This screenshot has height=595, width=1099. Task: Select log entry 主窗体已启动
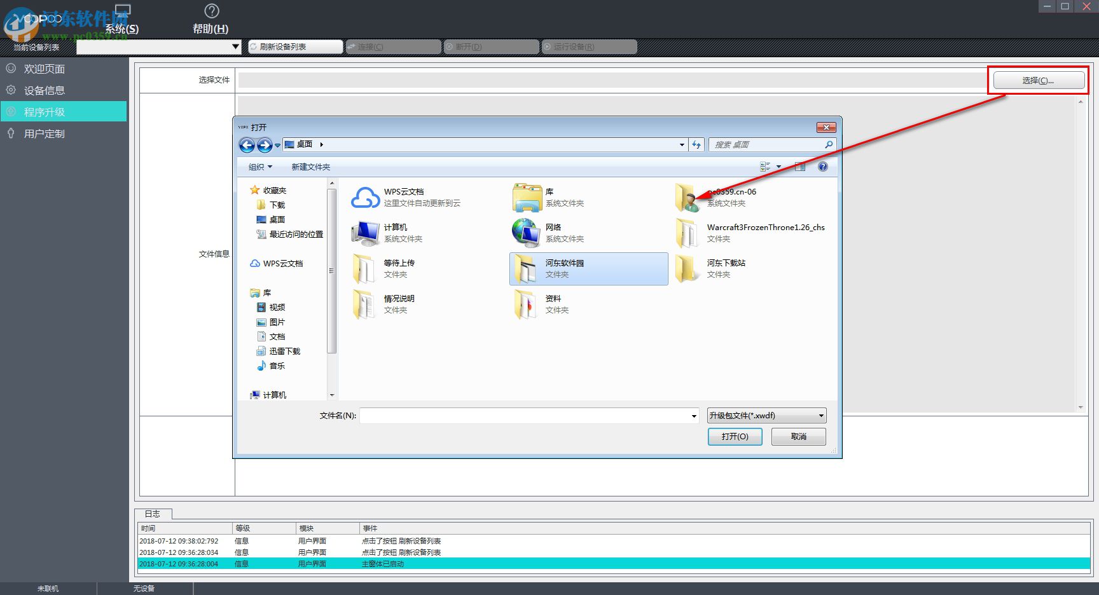(614, 564)
